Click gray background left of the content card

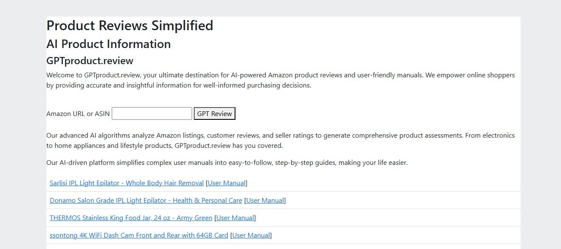click(23, 127)
